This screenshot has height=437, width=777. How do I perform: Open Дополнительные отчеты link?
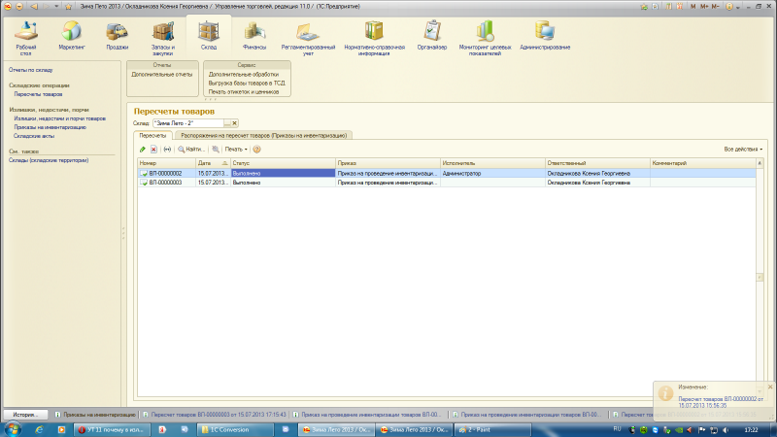click(x=162, y=74)
